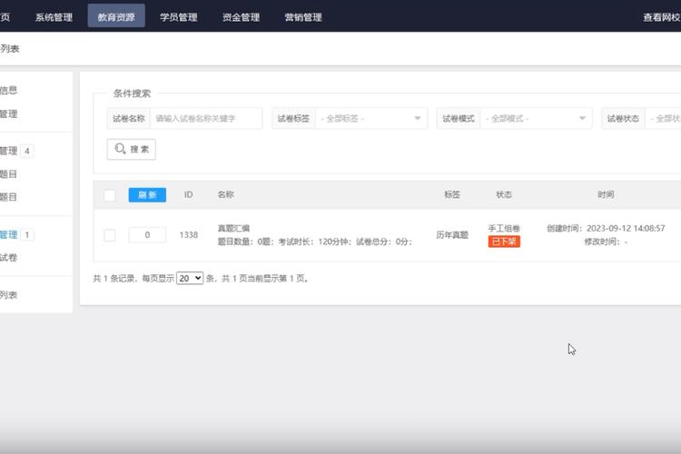
Task: Click the 试卷 sidebar item
Action: coord(8,258)
